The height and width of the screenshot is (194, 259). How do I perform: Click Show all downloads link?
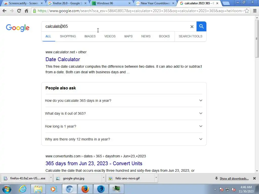click(234, 179)
